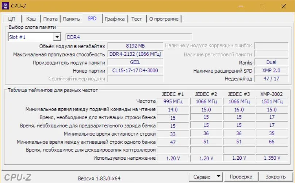Screen dimensions: 295x183
Task: Click the Частота row label
Action: [146, 101]
